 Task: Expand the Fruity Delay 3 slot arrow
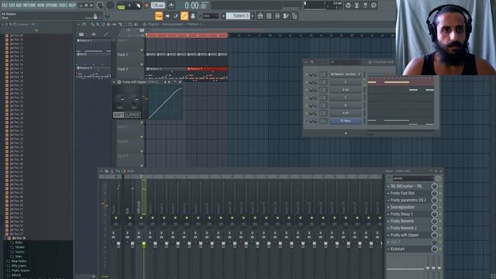point(388,214)
